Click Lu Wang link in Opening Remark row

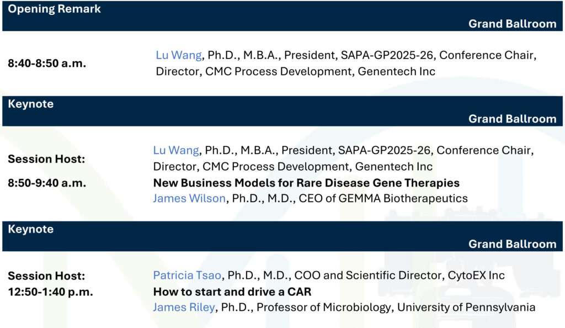179,55
